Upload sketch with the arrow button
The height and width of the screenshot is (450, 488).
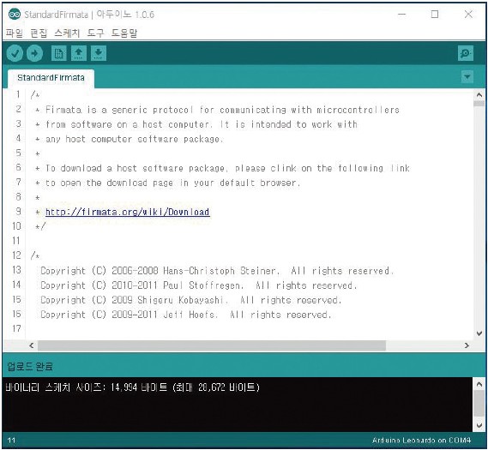pyautogui.click(x=34, y=53)
